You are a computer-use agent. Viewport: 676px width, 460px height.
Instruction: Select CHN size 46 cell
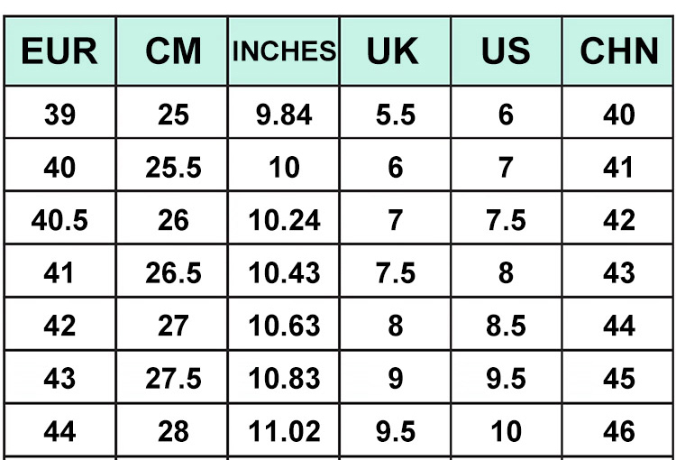(x=619, y=431)
